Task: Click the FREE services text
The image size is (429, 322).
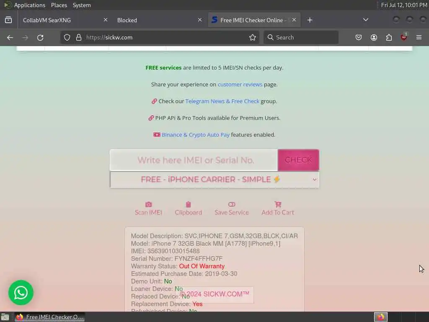Action: point(163,68)
